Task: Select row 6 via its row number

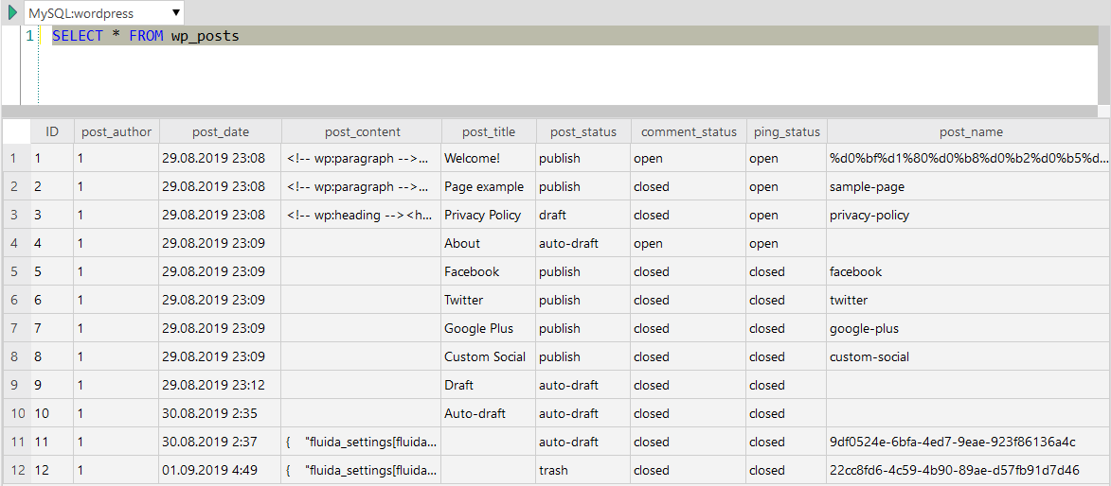Action: point(16,300)
